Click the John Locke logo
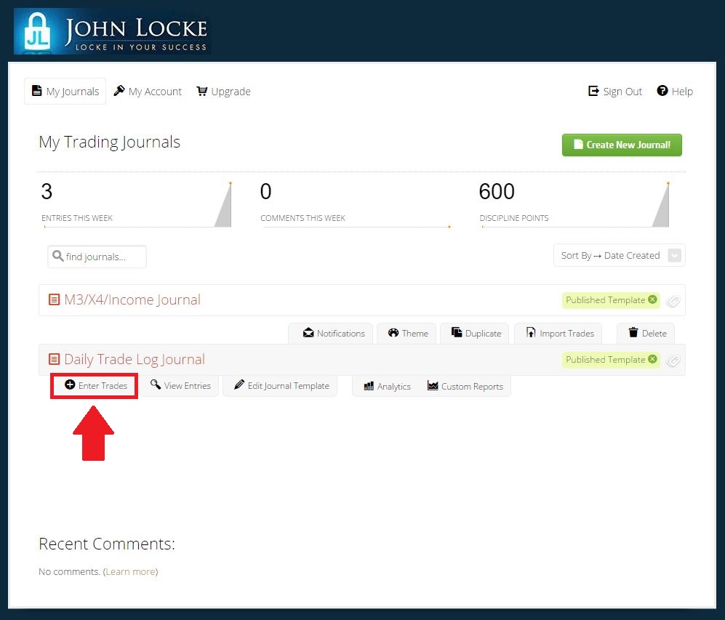 pos(112,31)
